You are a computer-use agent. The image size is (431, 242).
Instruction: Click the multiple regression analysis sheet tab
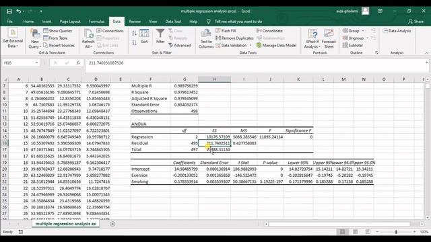point(65,224)
